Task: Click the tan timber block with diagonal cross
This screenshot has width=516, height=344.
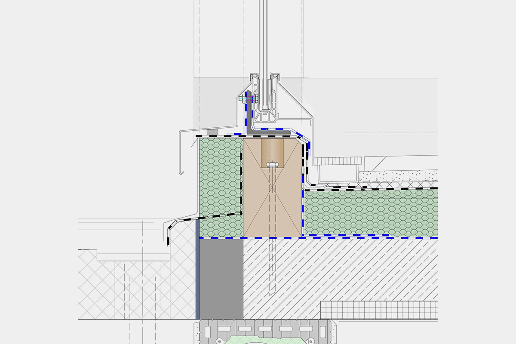Action: (258, 202)
